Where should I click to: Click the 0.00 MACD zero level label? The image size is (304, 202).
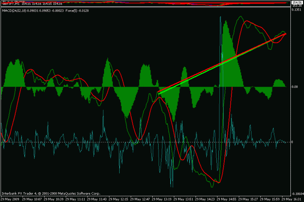coord(295,87)
